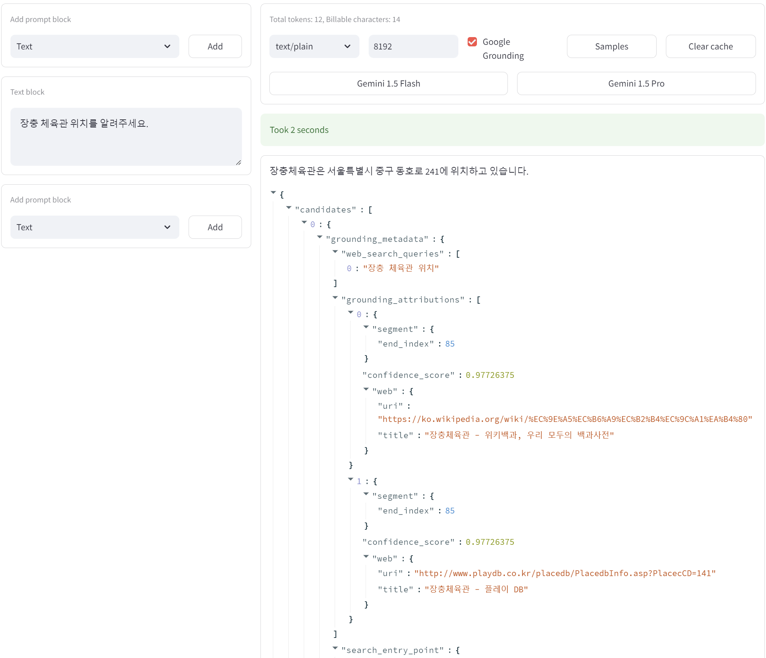Open the Samples button
This screenshot has width=766, height=658.
tap(611, 46)
